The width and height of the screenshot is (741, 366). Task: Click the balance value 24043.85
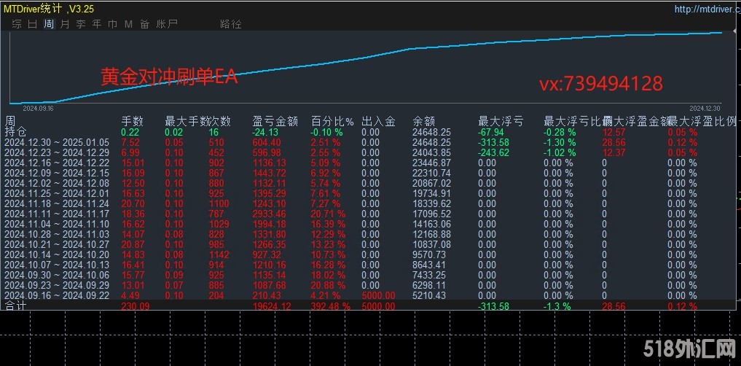click(x=432, y=152)
